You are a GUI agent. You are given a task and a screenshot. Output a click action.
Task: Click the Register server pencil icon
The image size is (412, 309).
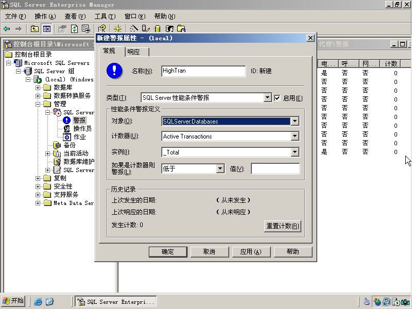point(146,29)
